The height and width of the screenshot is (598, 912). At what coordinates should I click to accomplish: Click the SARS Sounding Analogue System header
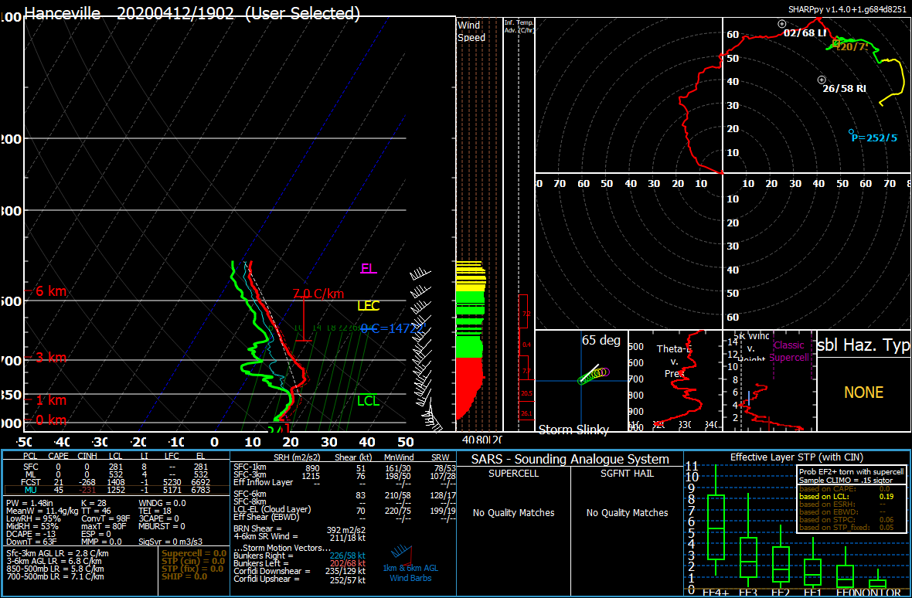coord(570,459)
